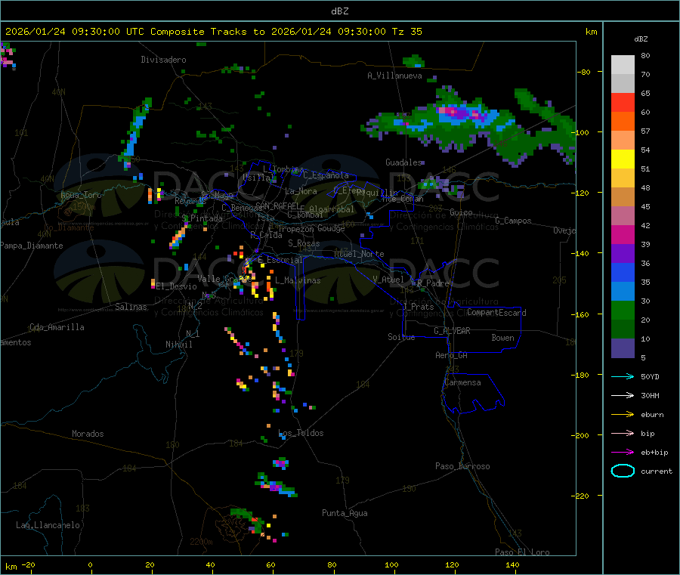Image resolution: width=680 pixels, height=575 pixels.
Task: Click the Soitue place label
Action: pyautogui.click(x=401, y=337)
